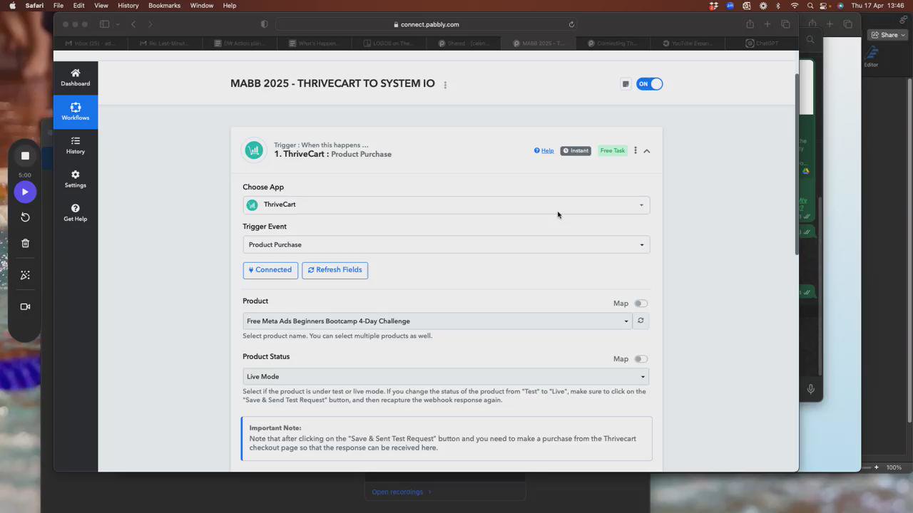Click the confetti effects icon in recorder bar

point(25,275)
